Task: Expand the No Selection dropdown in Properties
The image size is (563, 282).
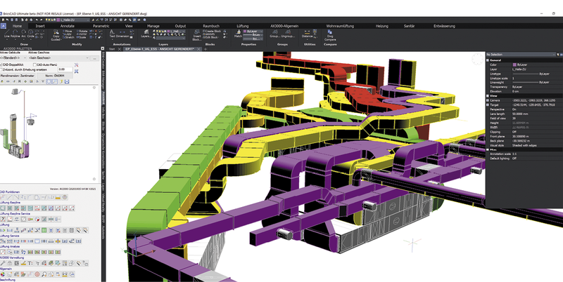Action: point(521,54)
